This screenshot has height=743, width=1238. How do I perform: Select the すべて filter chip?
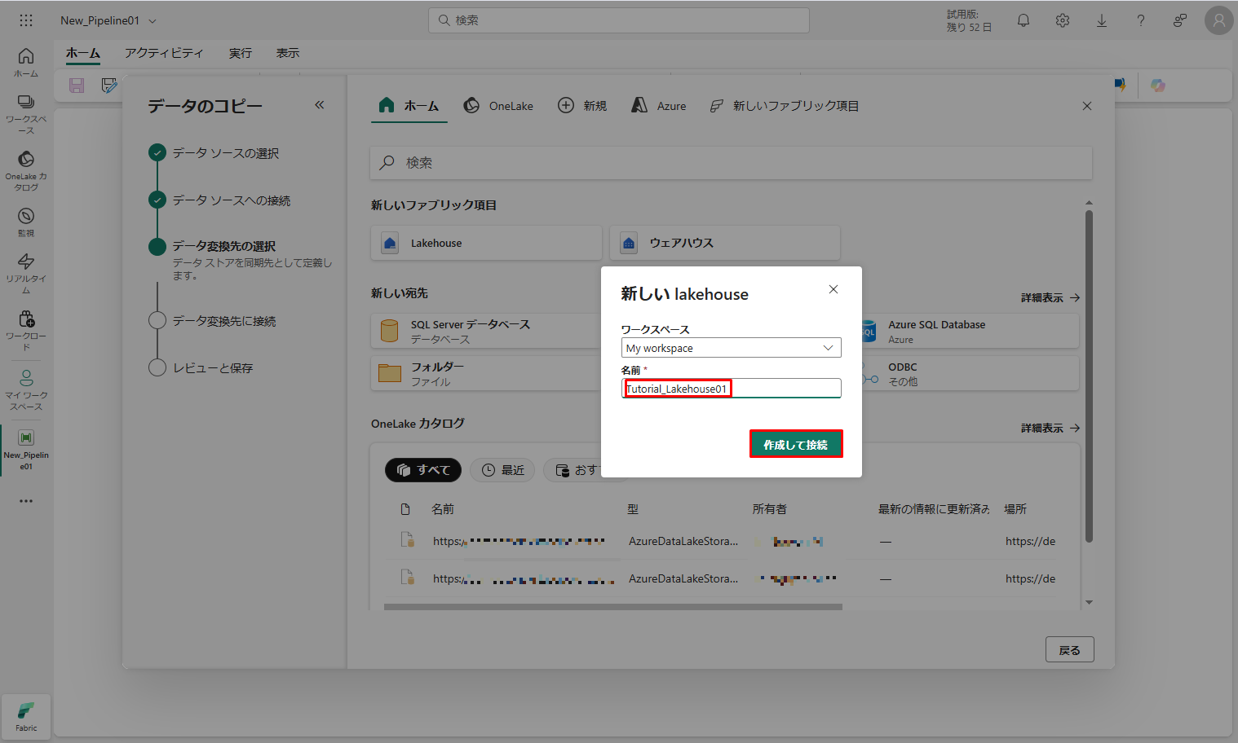423,470
